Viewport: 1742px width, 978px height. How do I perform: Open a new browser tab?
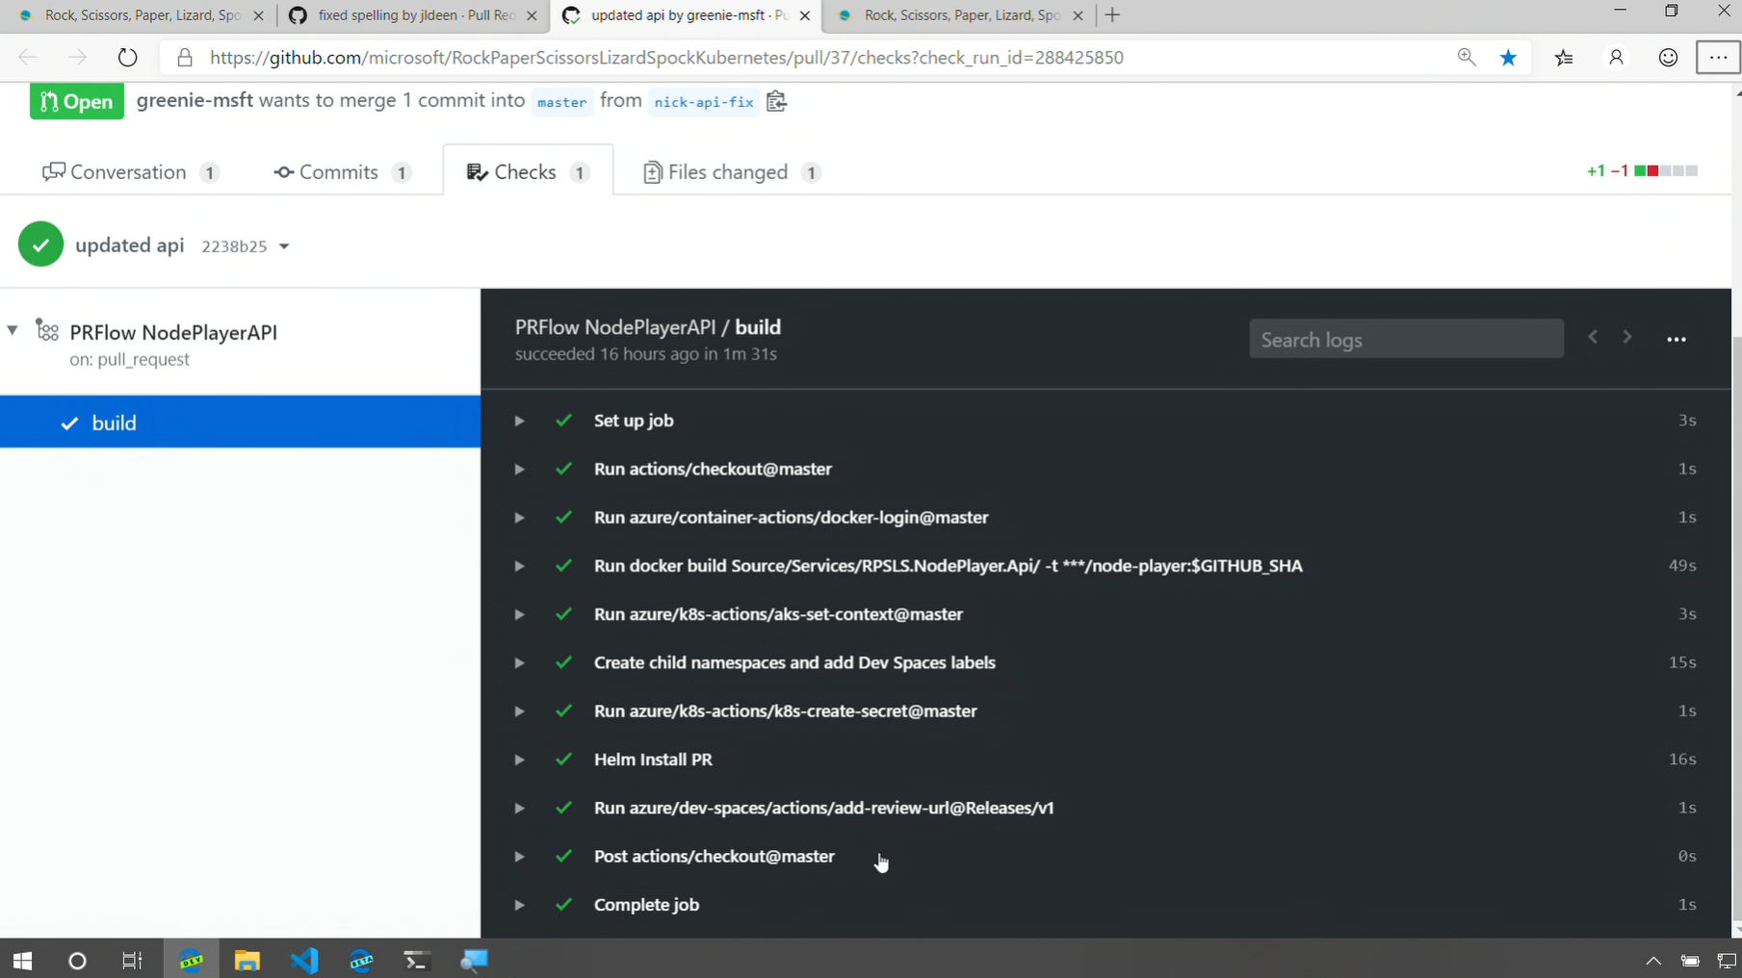1112,14
